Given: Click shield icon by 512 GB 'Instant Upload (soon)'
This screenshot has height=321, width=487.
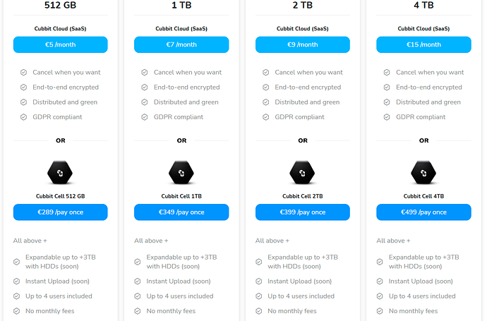Looking at the screenshot, I should pyautogui.click(x=16, y=281).
